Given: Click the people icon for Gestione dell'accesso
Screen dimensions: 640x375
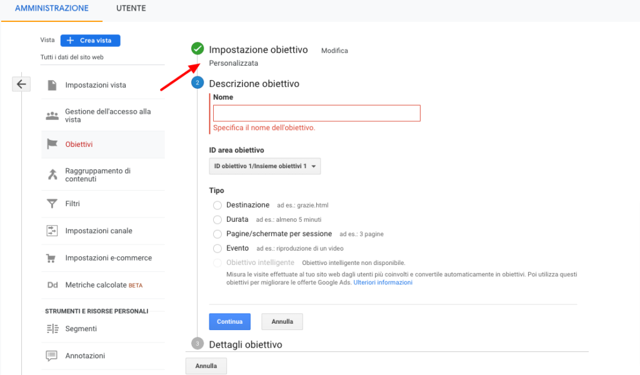Looking at the screenshot, I should coord(52,116).
